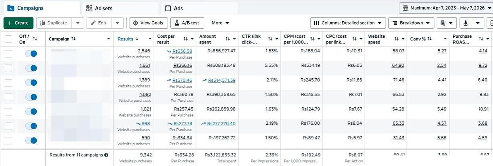Sort by Amount spent arrows
Screen dimensions: 493x166
tap(228, 39)
